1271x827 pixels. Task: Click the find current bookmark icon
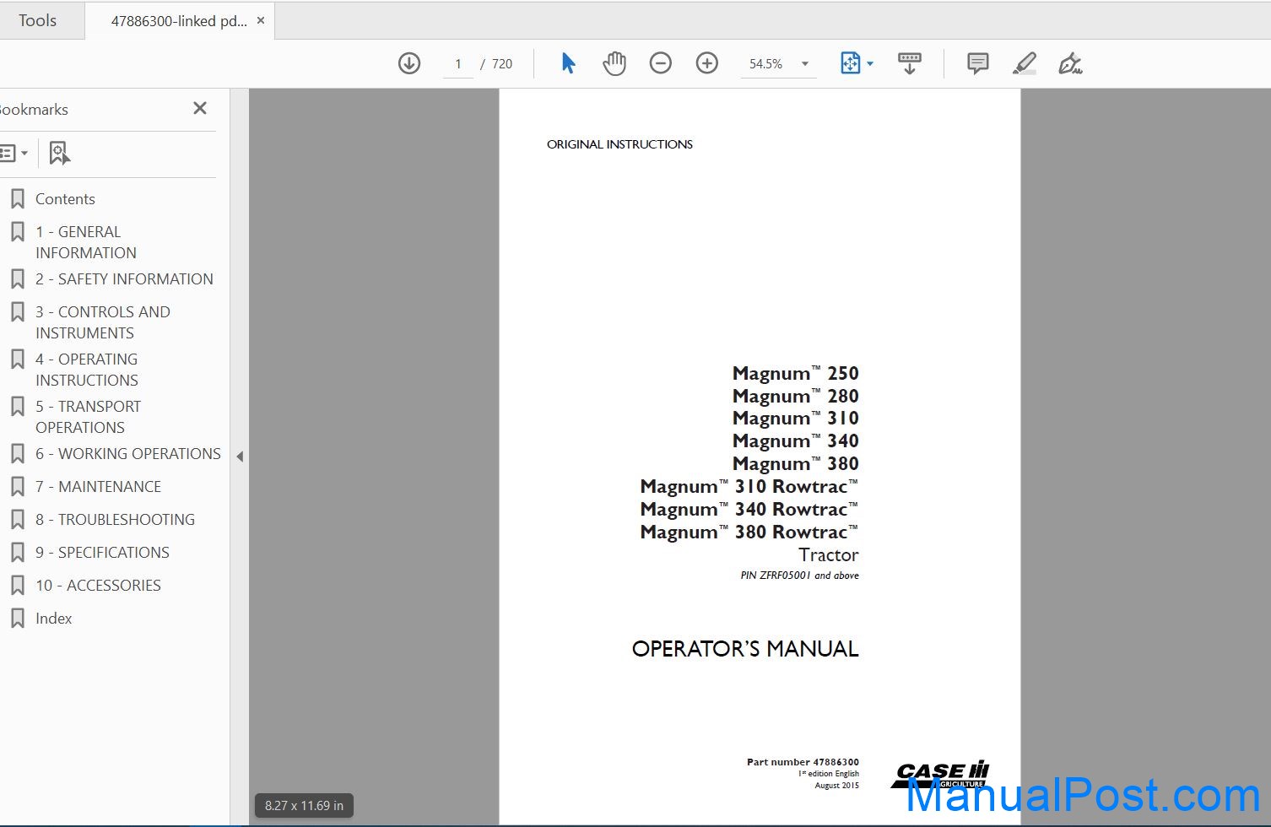tap(59, 154)
